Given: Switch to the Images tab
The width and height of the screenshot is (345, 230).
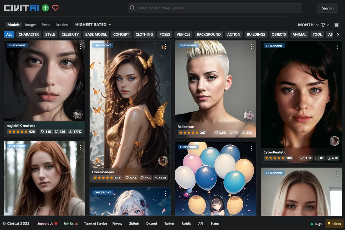Looking at the screenshot, I should 30,24.
